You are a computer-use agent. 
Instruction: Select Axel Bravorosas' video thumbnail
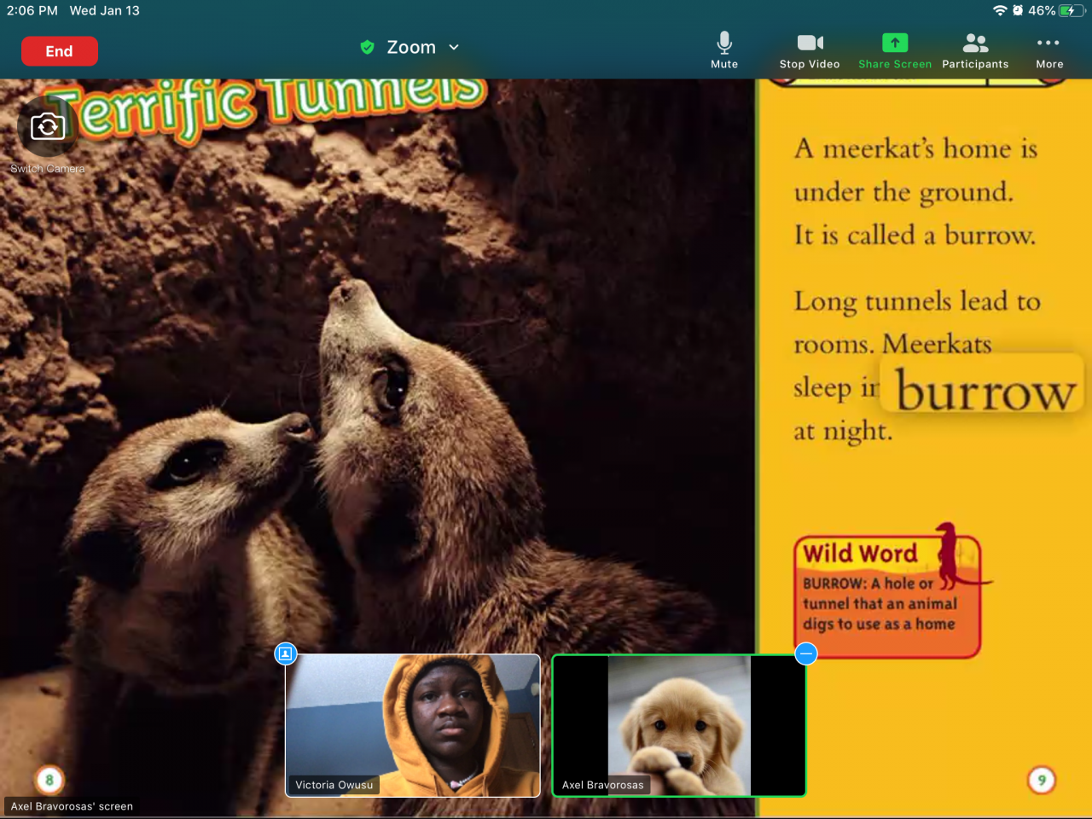coord(679,725)
